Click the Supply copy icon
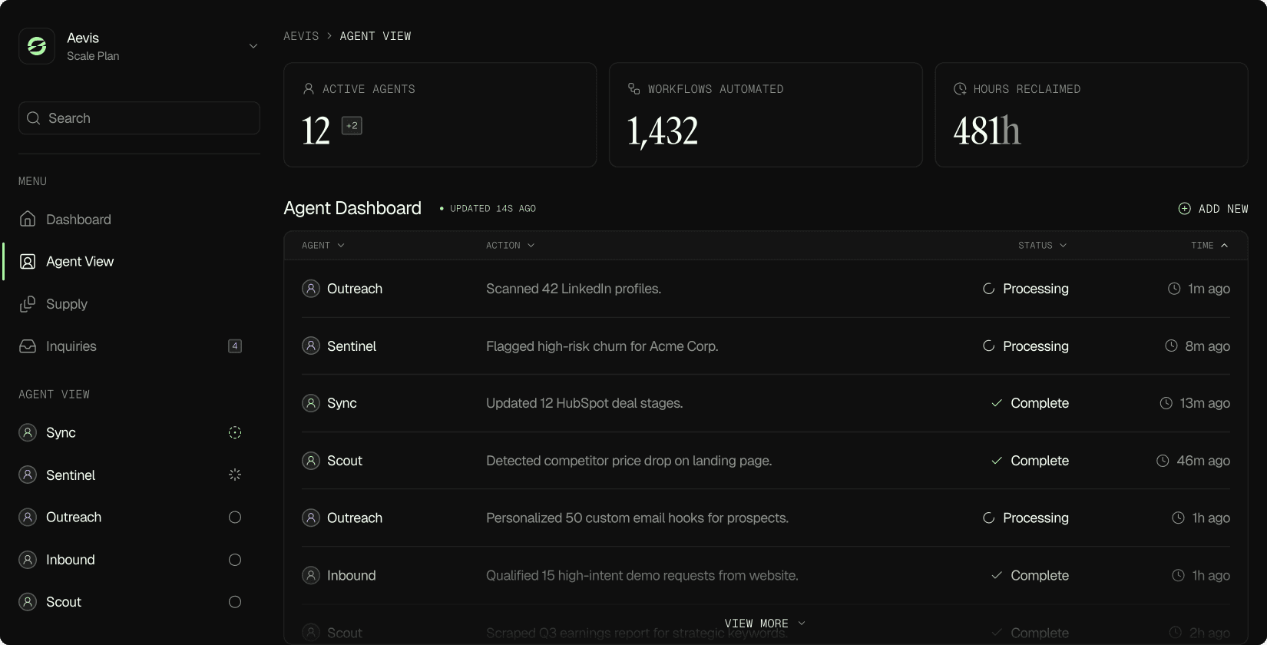 tap(28, 304)
